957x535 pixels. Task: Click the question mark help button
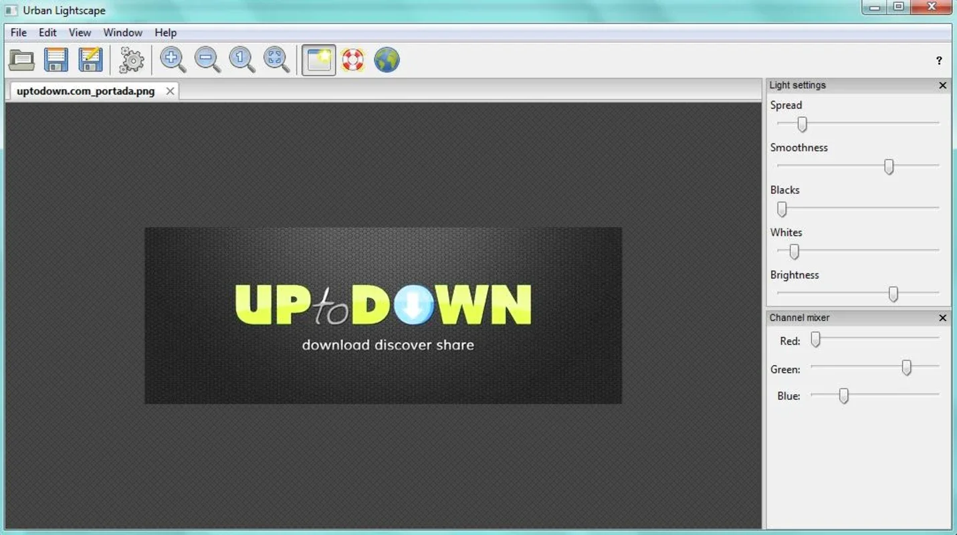(939, 61)
